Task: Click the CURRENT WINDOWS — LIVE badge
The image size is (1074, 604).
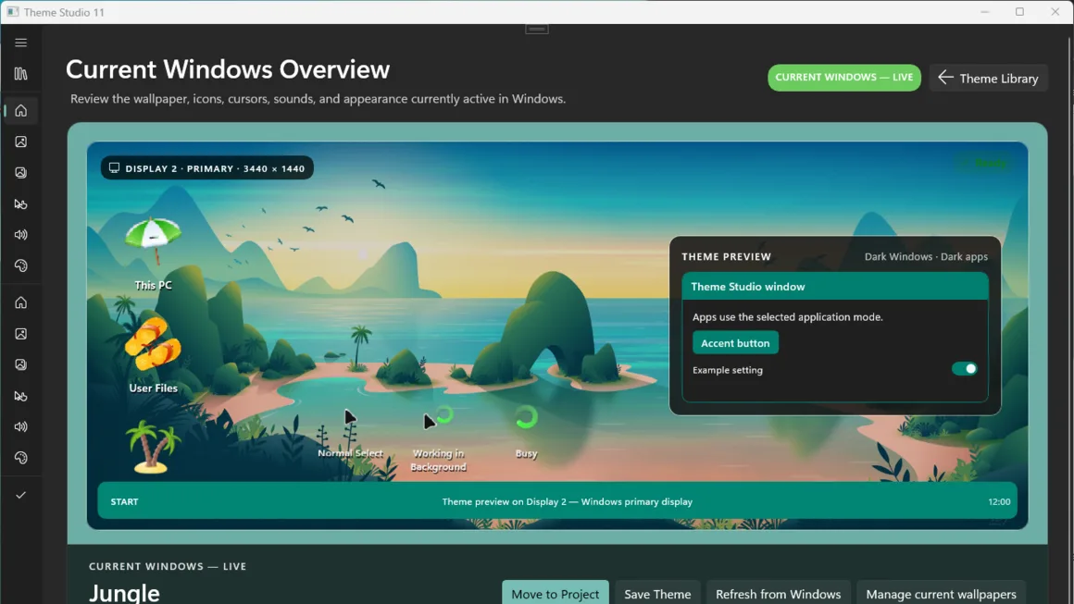Action: click(843, 78)
